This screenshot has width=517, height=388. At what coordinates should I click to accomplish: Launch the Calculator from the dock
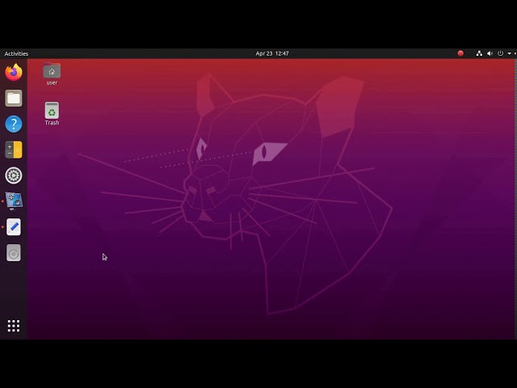point(14,150)
